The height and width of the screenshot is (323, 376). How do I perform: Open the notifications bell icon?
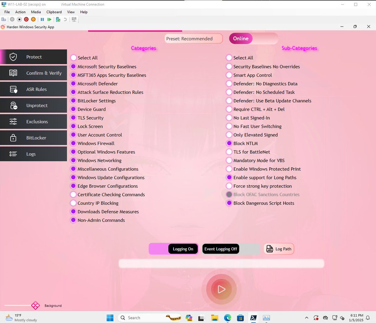pos(368,318)
